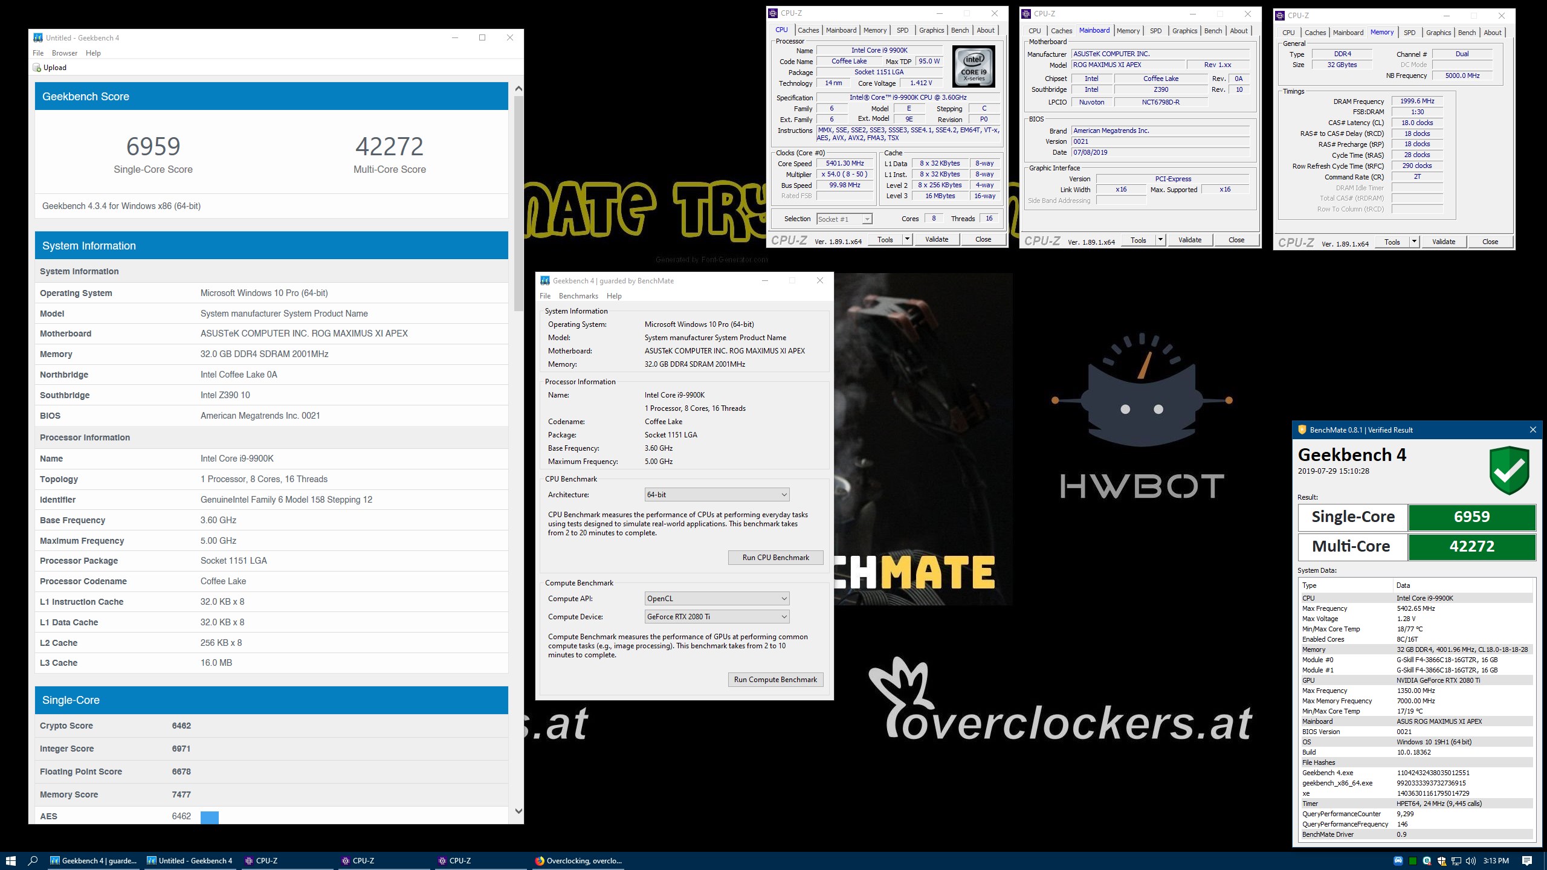The image size is (1547, 870).
Task: Click the green verified checkmark shield in BenchMate
Action: (x=1509, y=471)
